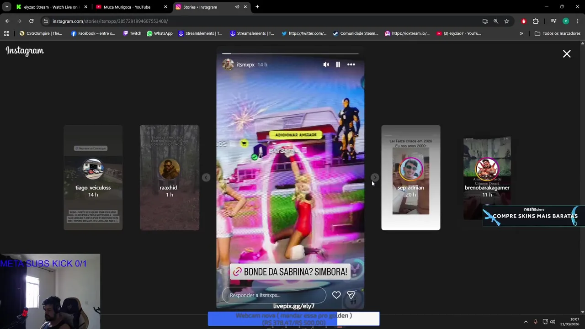Click the story progress bar

(x=290, y=53)
